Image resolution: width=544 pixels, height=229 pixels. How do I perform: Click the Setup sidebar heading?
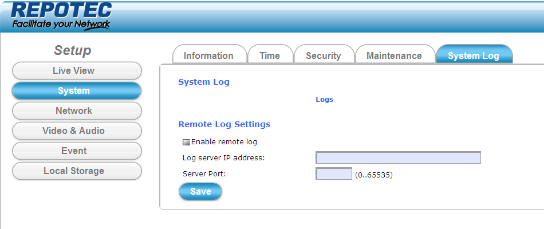(72, 50)
